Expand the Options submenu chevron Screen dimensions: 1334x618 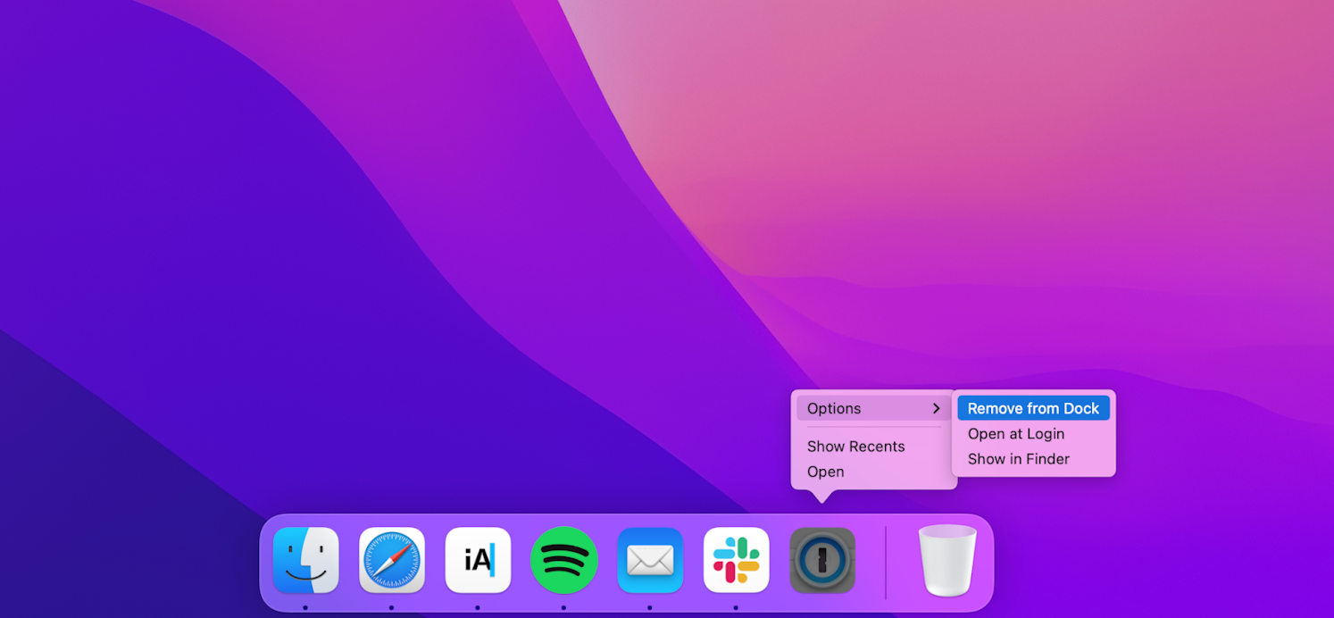pyautogui.click(x=937, y=408)
